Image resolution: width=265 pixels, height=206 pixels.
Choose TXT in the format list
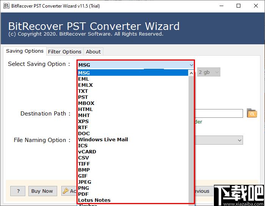point(133,91)
